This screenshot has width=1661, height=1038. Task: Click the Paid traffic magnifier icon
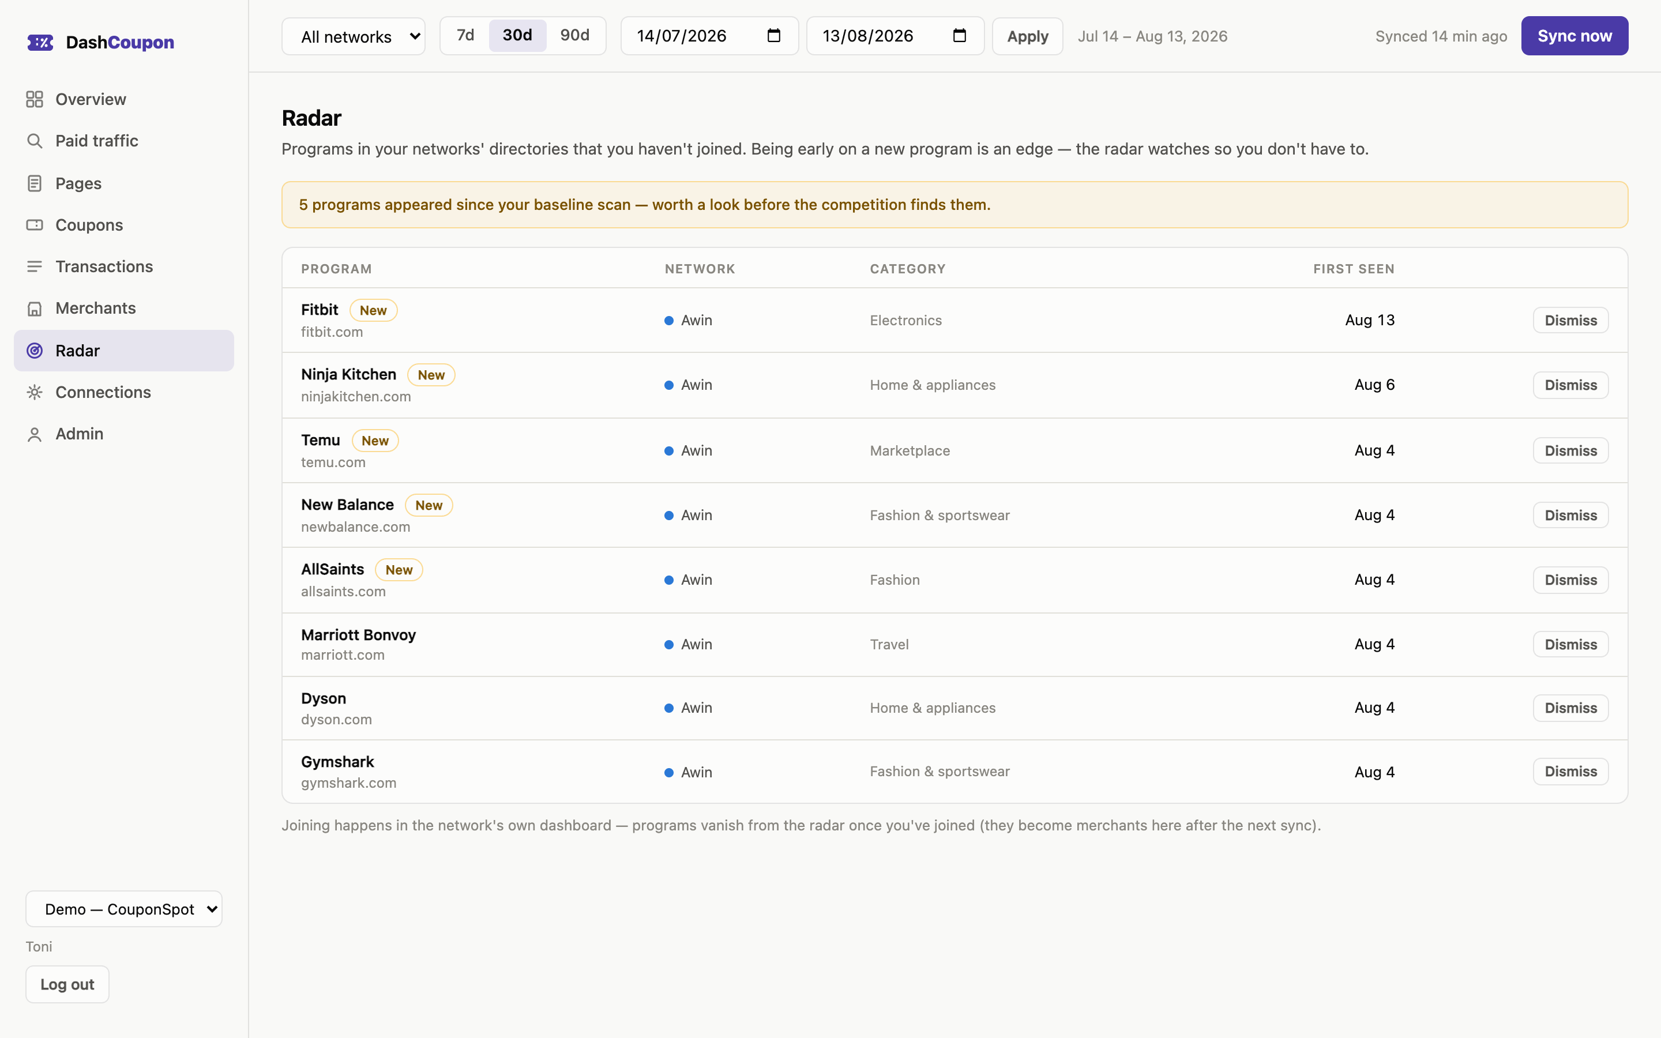pos(35,141)
